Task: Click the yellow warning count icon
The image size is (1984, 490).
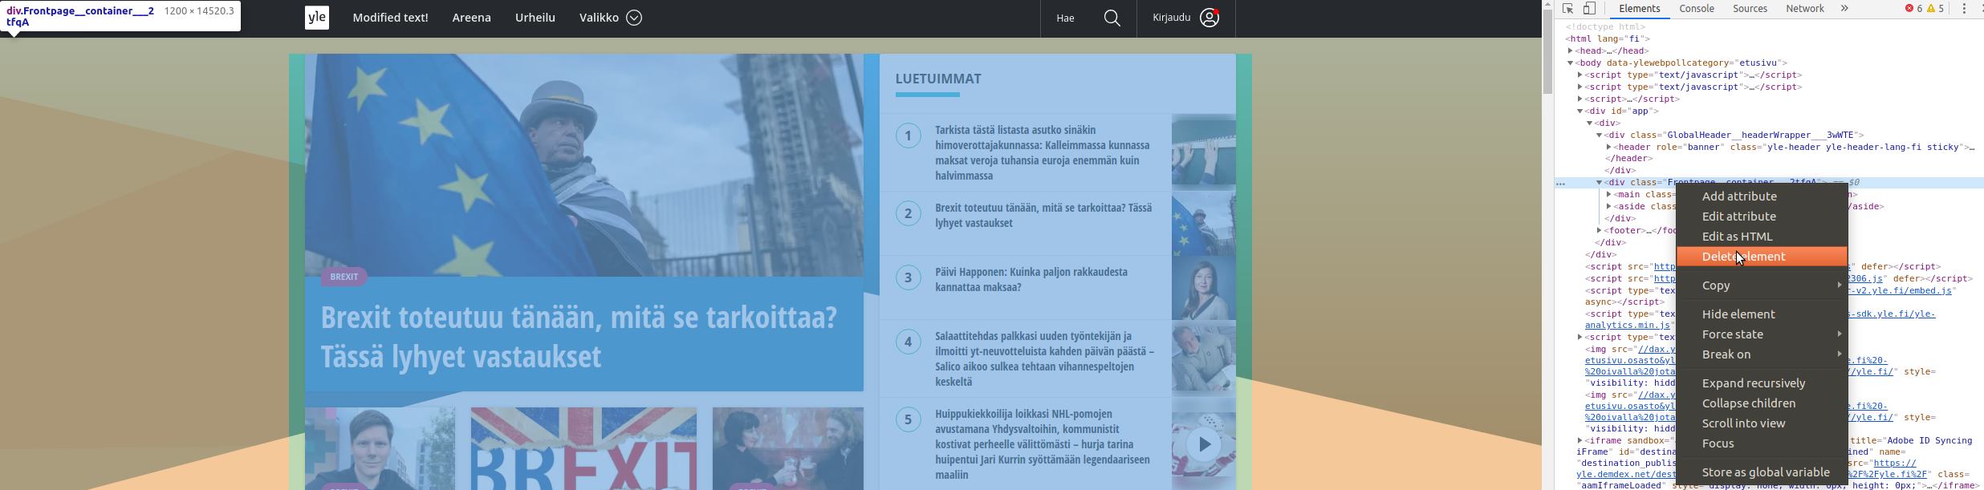Action: click(1931, 9)
